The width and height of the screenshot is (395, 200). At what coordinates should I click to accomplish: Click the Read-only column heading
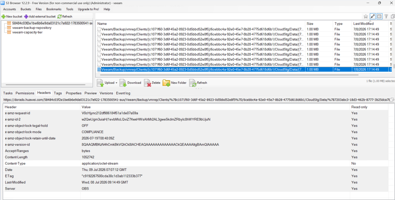point(369,107)
